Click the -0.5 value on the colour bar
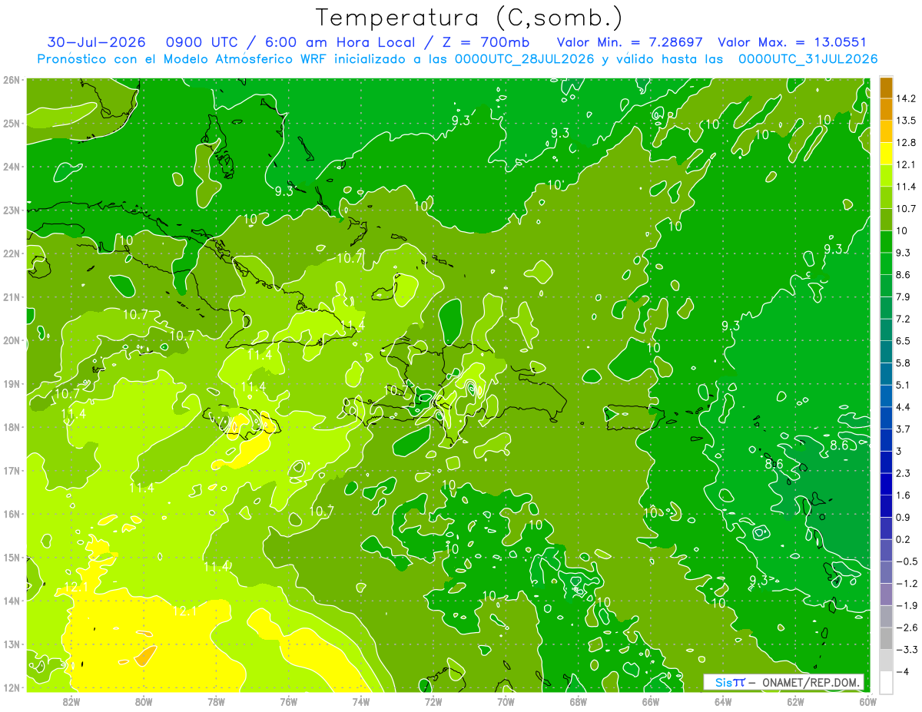 click(906, 561)
